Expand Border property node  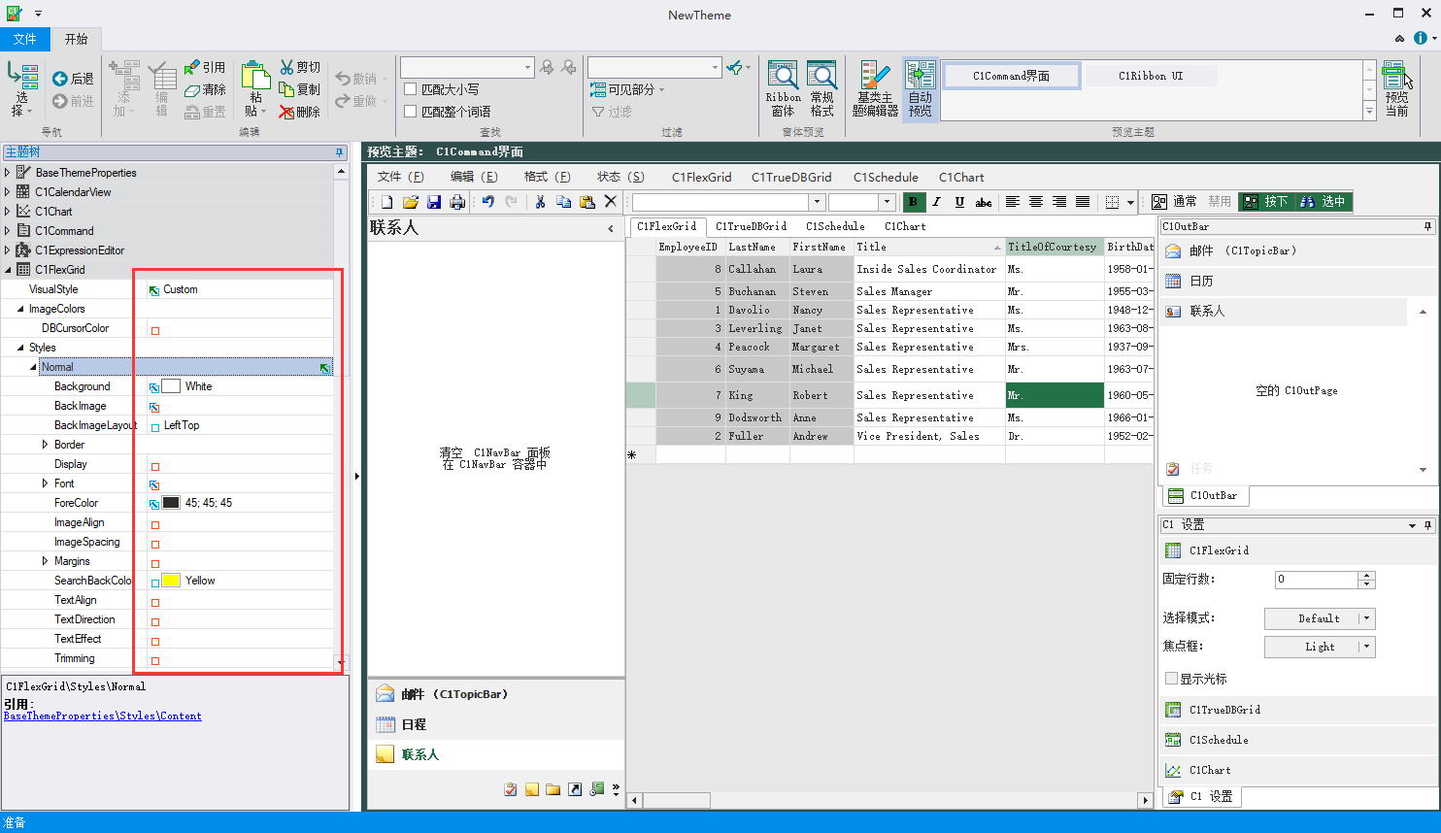click(x=45, y=445)
